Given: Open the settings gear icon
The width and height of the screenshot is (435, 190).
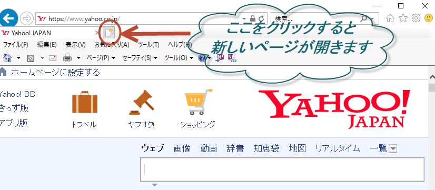Looking at the screenshot, I should pos(416,18).
